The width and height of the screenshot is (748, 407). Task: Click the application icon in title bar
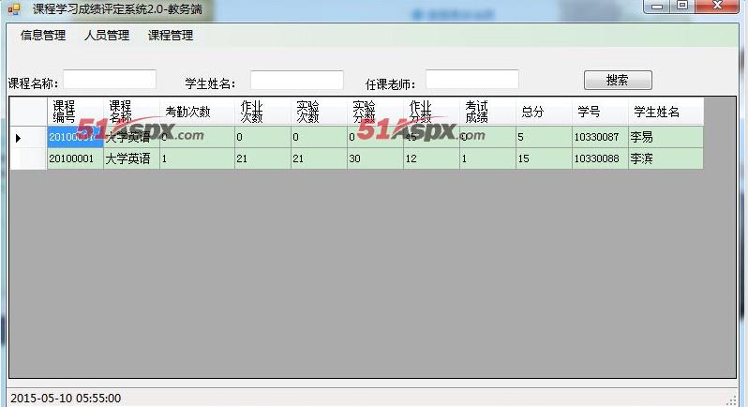tap(14, 8)
